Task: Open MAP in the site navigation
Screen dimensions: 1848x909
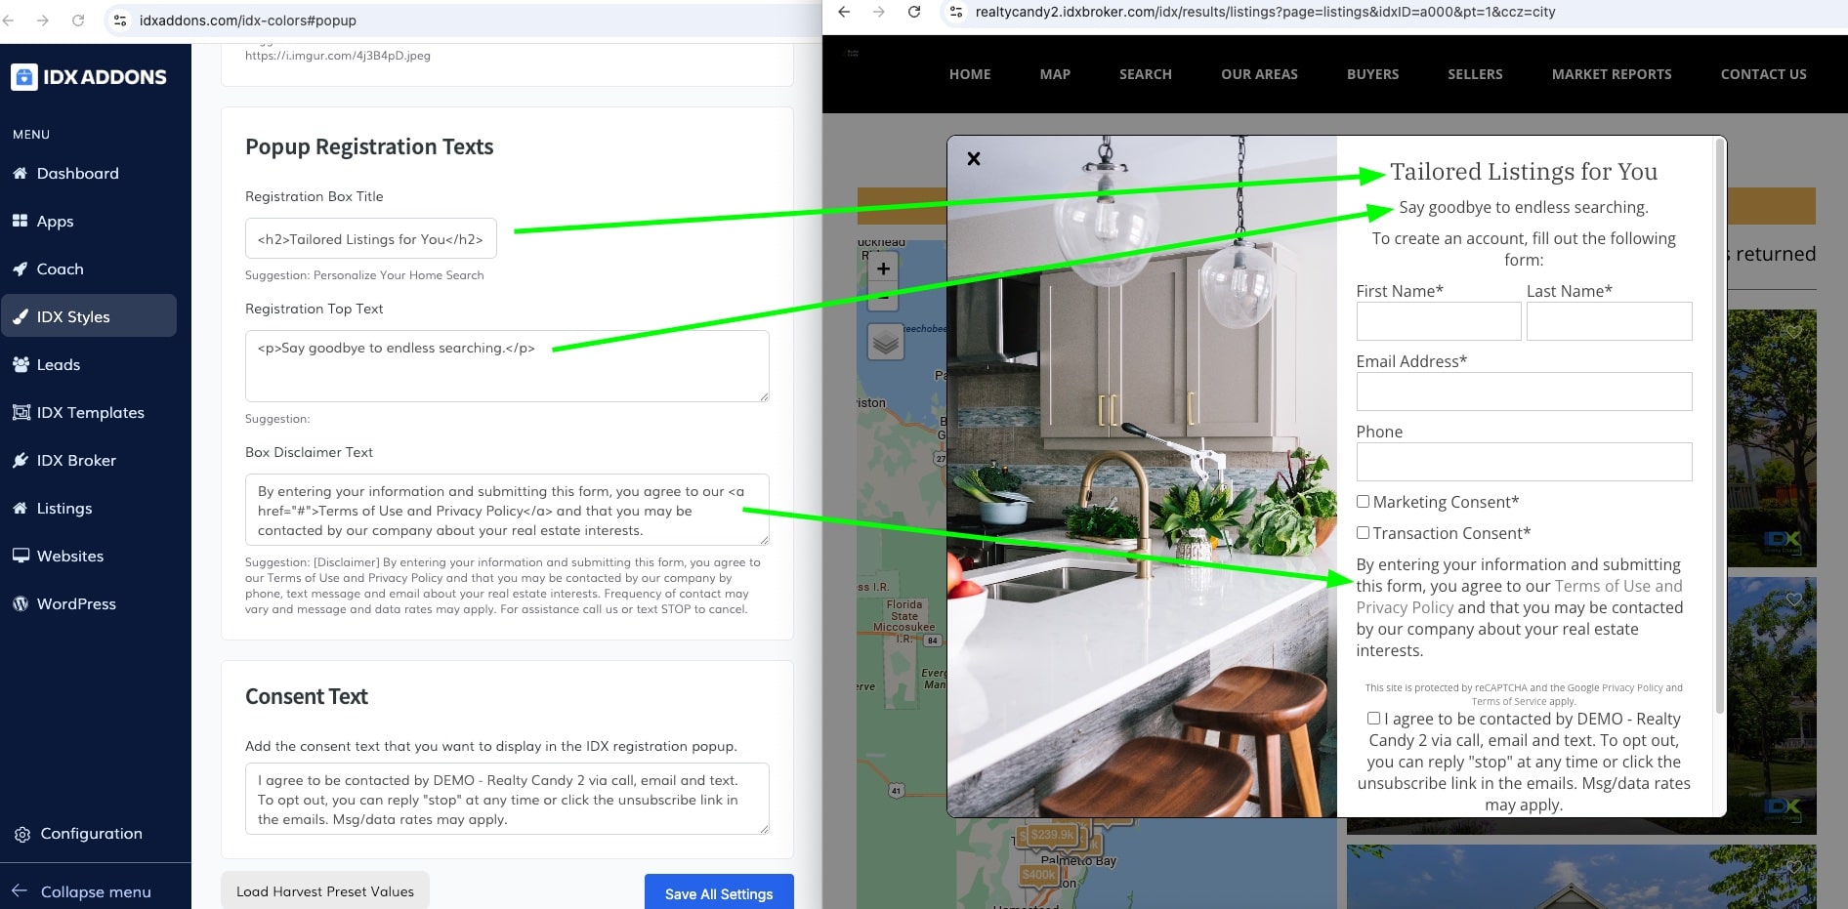Action: coord(1055,74)
